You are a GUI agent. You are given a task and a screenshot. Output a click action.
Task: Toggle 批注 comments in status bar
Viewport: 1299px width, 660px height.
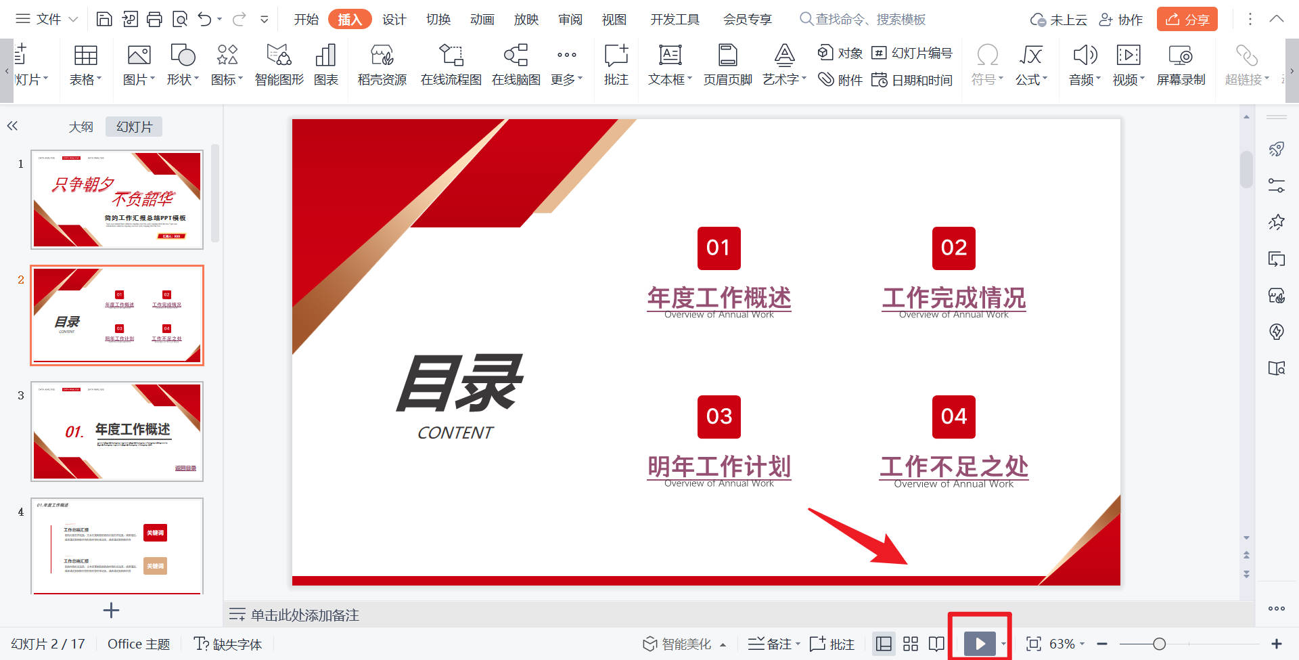point(832,644)
